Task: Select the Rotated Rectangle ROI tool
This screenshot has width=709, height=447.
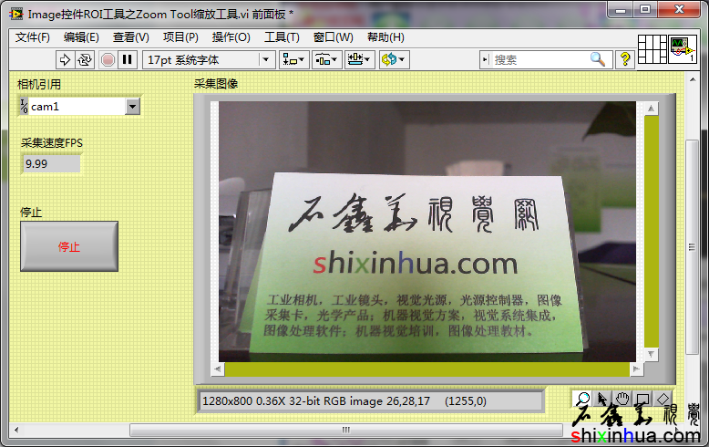Action: click(663, 399)
